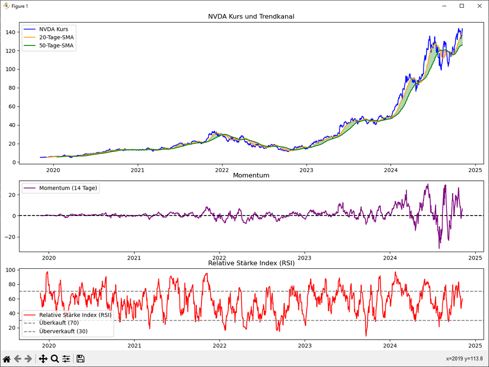This screenshot has width=489, height=367.
Task: Click the 2025 x-axis label of RSI chart
Action: (x=475, y=346)
